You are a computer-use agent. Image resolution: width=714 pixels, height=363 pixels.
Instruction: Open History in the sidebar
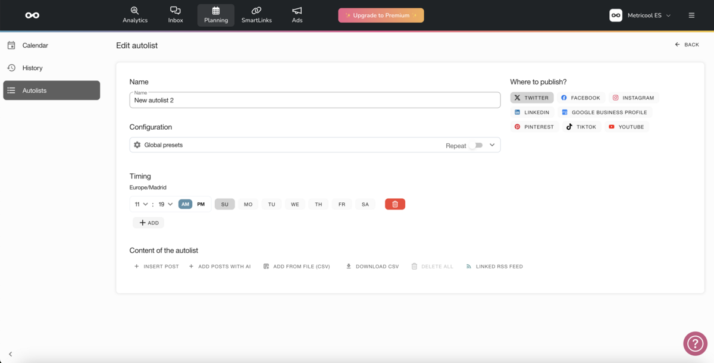pyautogui.click(x=52, y=68)
